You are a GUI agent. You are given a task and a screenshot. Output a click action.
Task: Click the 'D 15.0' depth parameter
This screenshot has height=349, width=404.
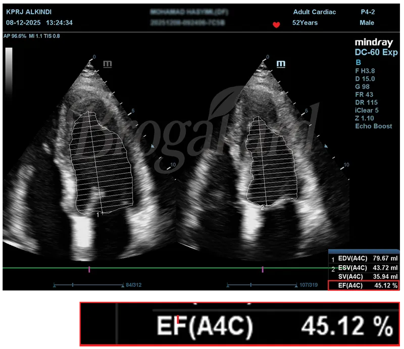365,79
